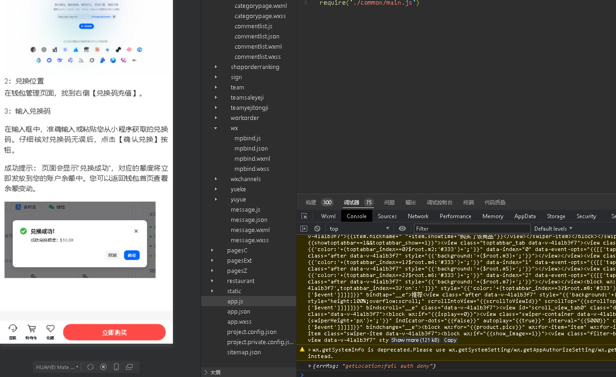
Task: Open the file sitemap.json
Action: [244, 352]
